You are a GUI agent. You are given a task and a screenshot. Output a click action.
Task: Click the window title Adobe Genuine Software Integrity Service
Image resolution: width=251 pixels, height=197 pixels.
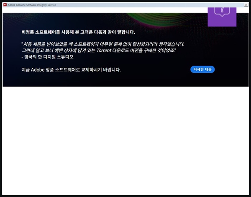click(32, 5)
